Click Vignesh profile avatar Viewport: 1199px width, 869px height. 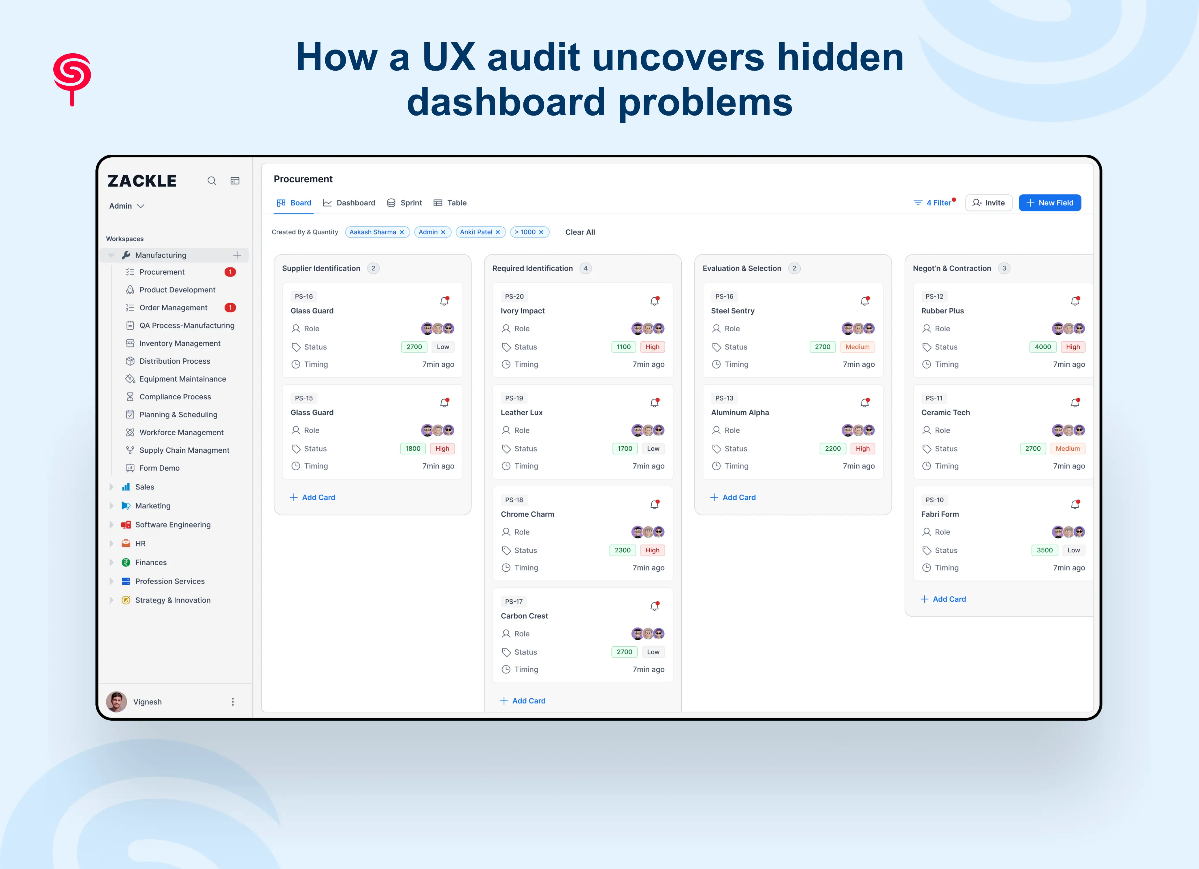tap(116, 702)
